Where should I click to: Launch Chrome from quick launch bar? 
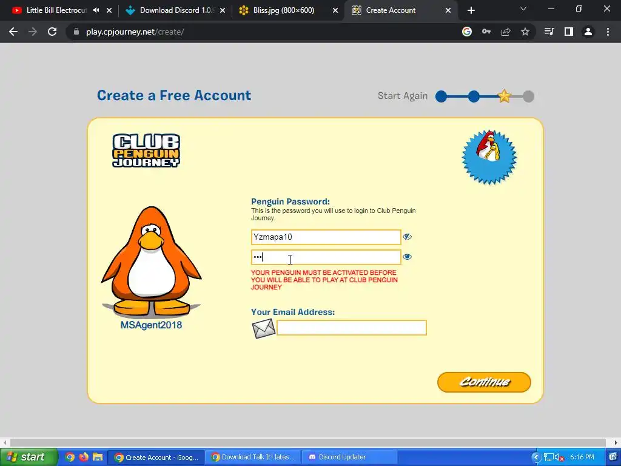click(x=70, y=457)
